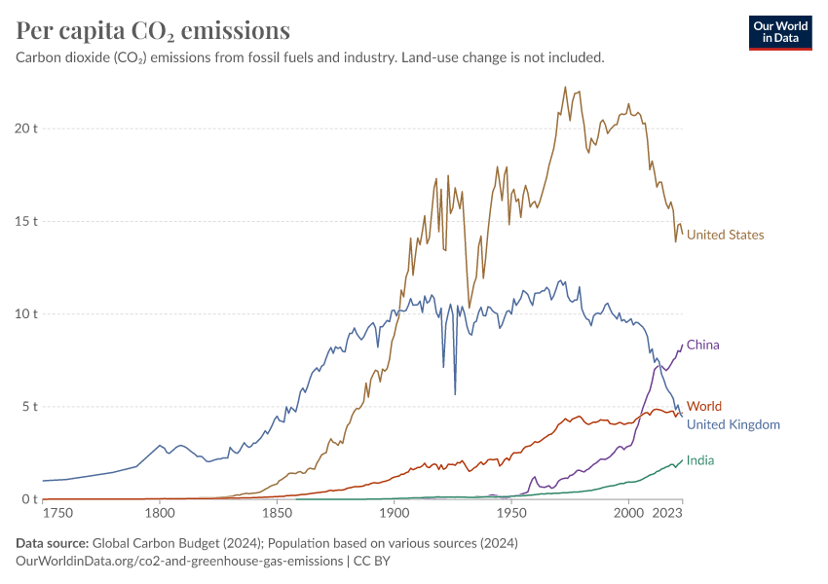Click the 20 t gridline label
This screenshot has width=828, height=584.
click(x=26, y=128)
